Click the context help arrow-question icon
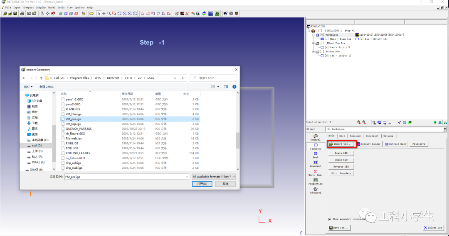This screenshot has width=449, height=236. coord(225,13)
